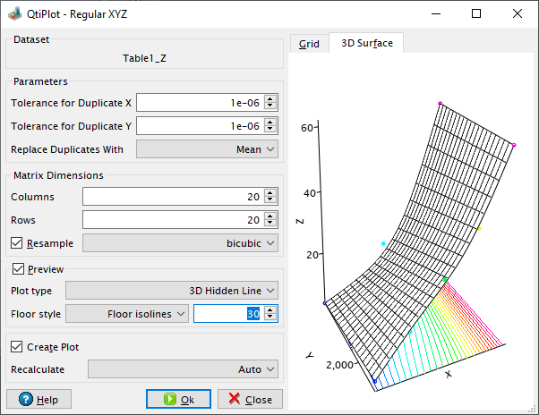Click the green arrow Ok icon
Viewport: 539px width, 415px height.
point(170,399)
